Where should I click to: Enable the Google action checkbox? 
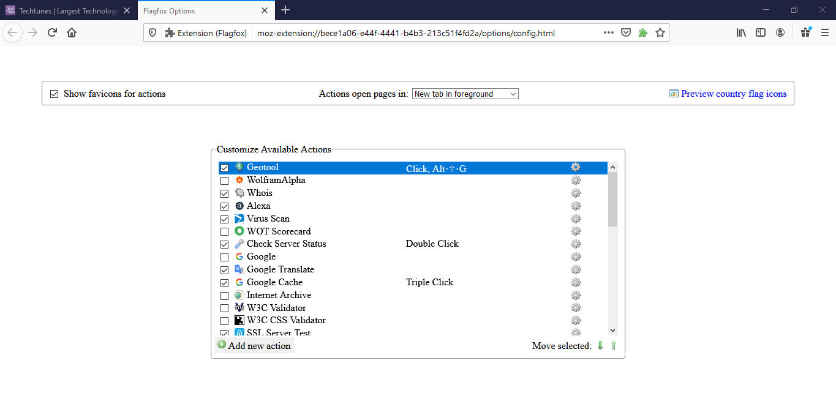click(x=225, y=257)
